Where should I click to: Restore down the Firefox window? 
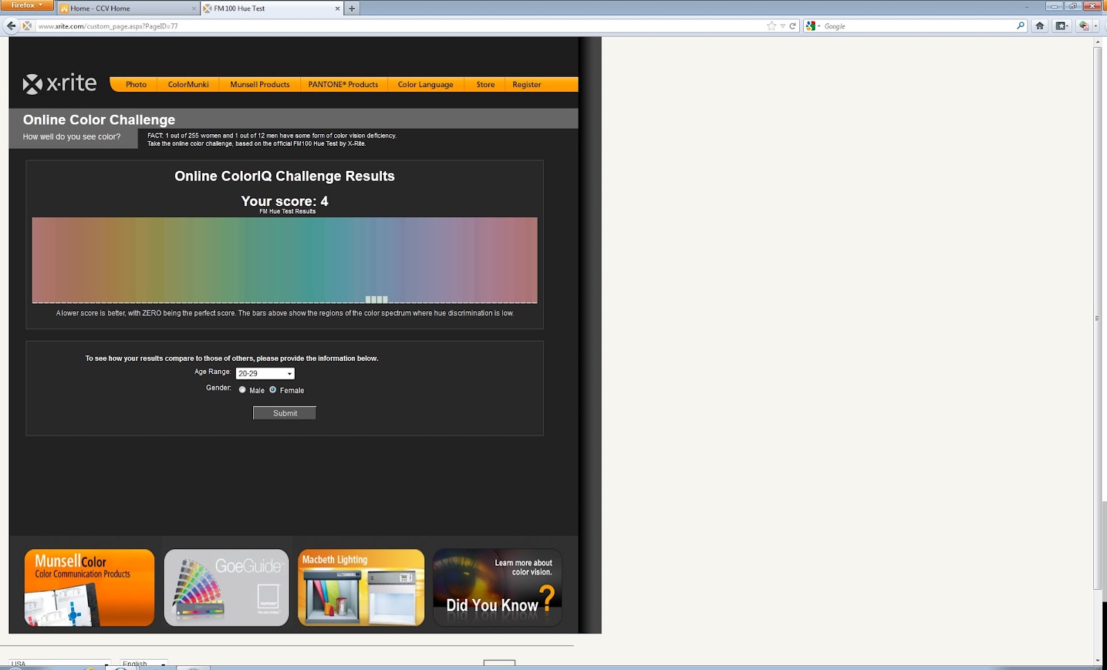(1073, 6)
